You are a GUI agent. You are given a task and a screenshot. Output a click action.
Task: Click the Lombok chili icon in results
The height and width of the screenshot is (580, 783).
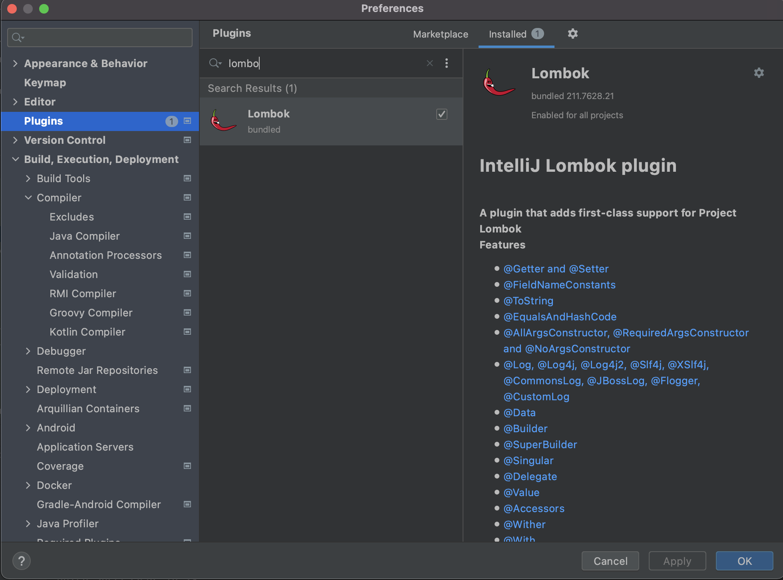point(223,121)
